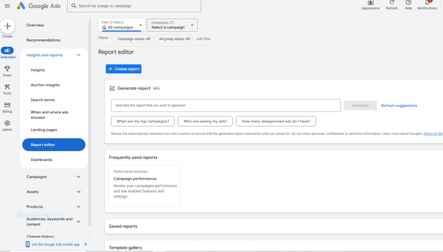This screenshot has height=252, width=443.
Task: Expand the Products section
Action: pyautogui.click(x=79, y=207)
